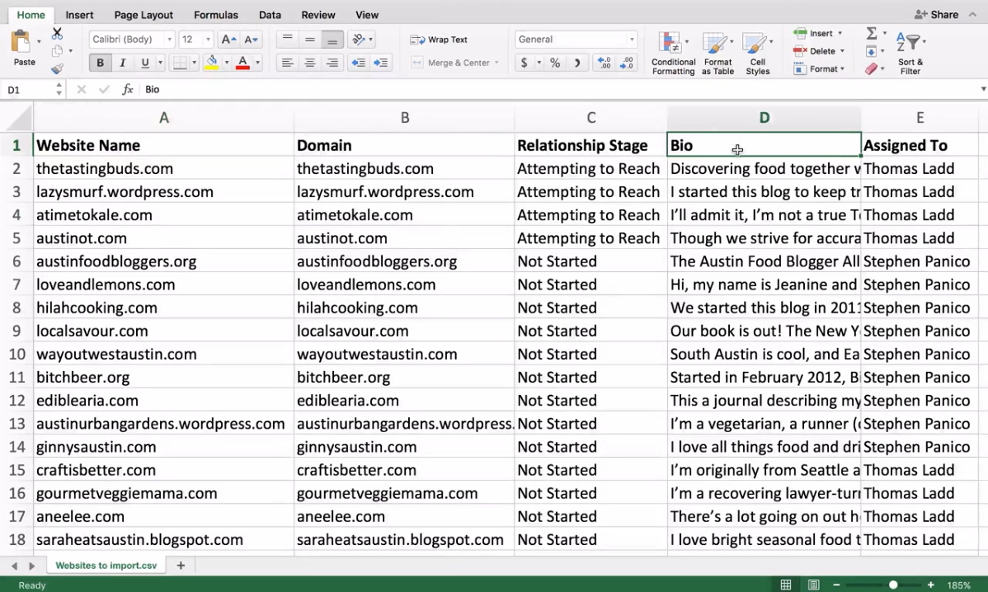Image resolution: width=988 pixels, height=592 pixels.
Task: Switch to View tab
Action: [x=367, y=15]
